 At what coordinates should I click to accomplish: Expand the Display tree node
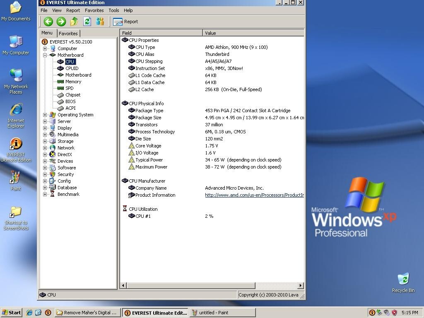tap(45, 128)
